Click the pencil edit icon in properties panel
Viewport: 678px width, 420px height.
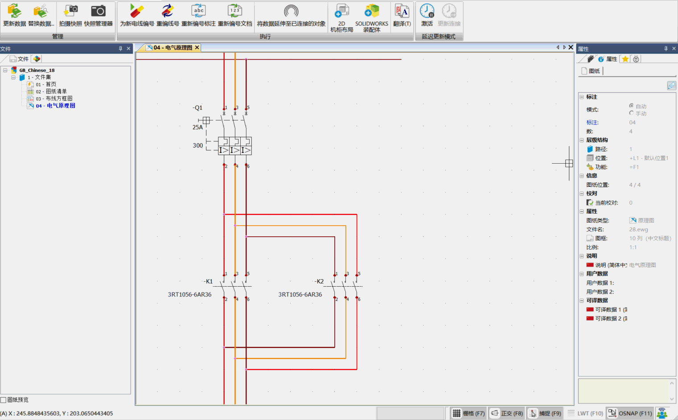coord(671,86)
